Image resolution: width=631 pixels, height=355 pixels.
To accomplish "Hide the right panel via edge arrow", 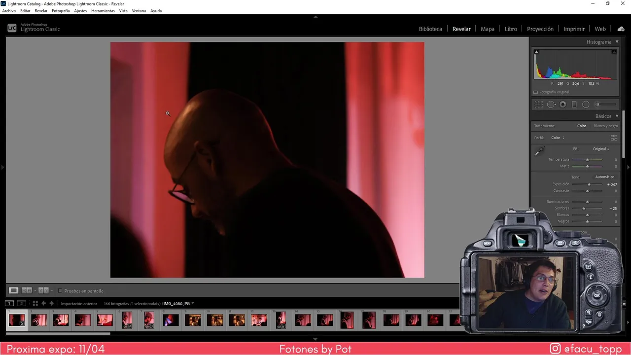I will [629, 168].
